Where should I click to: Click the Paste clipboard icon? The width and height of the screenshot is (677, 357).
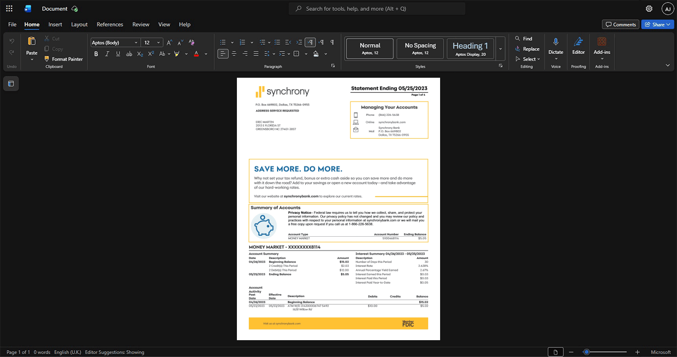(x=32, y=41)
